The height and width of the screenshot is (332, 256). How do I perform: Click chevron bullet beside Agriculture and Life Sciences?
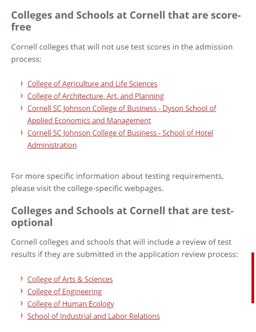tap(22, 83)
